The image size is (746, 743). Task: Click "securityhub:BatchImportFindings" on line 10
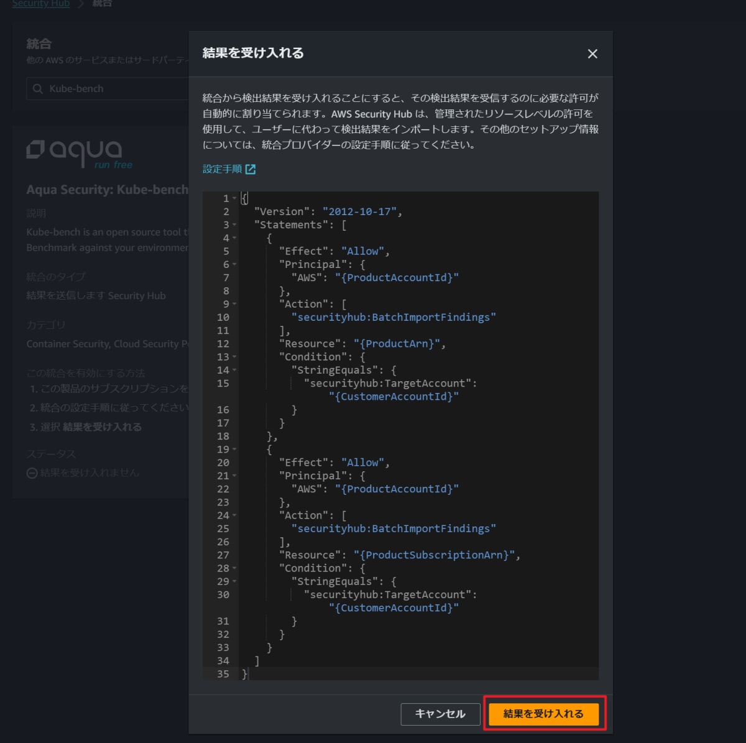click(394, 317)
